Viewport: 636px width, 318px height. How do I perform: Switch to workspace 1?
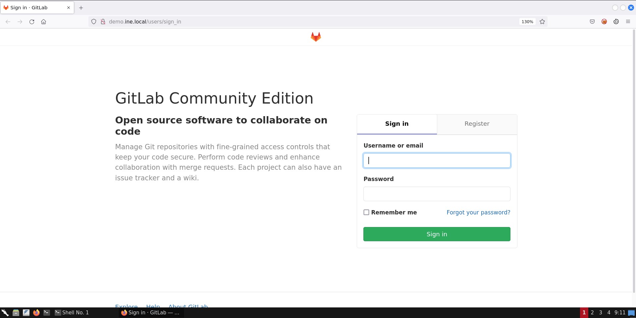[x=584, y=313]
